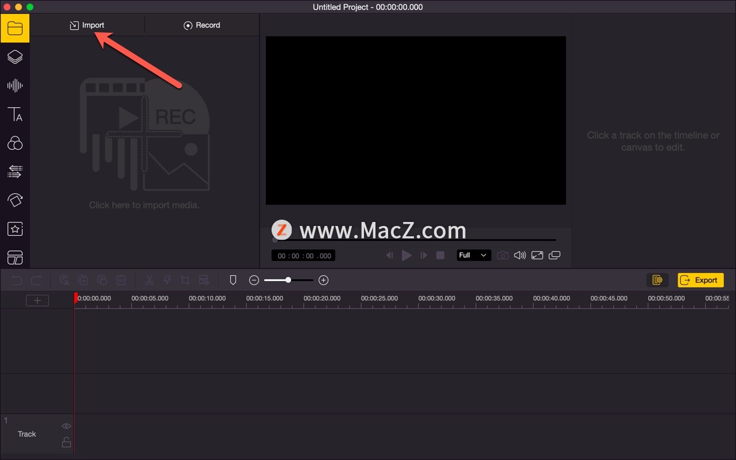This screenshot has height=460, width=736.
Task: Select the crop tool icon
Action: point(185,280)
